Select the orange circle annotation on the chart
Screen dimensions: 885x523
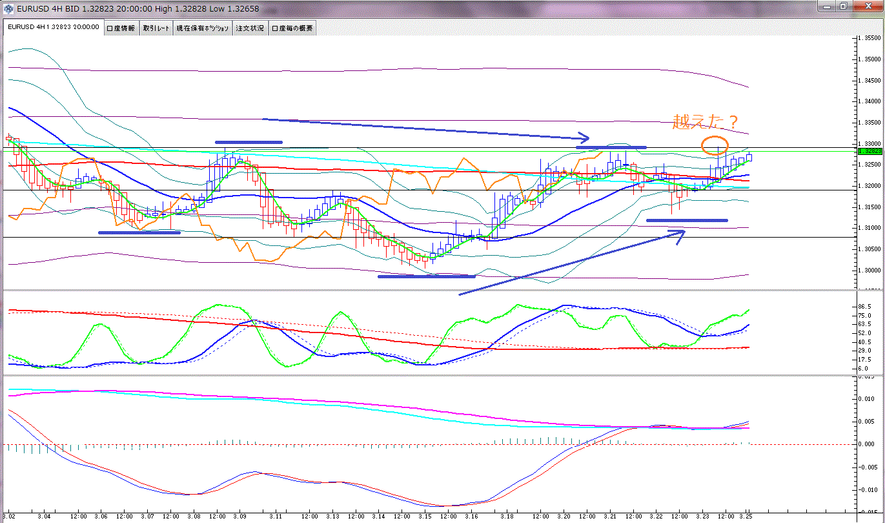714,145
